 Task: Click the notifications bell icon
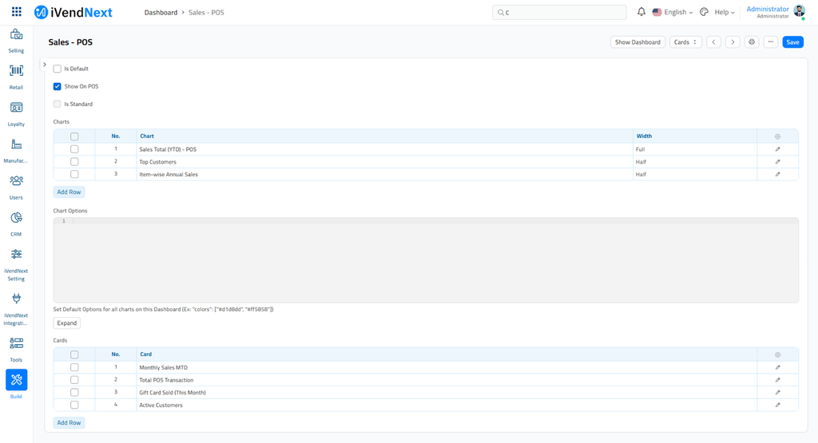point(641,12)
